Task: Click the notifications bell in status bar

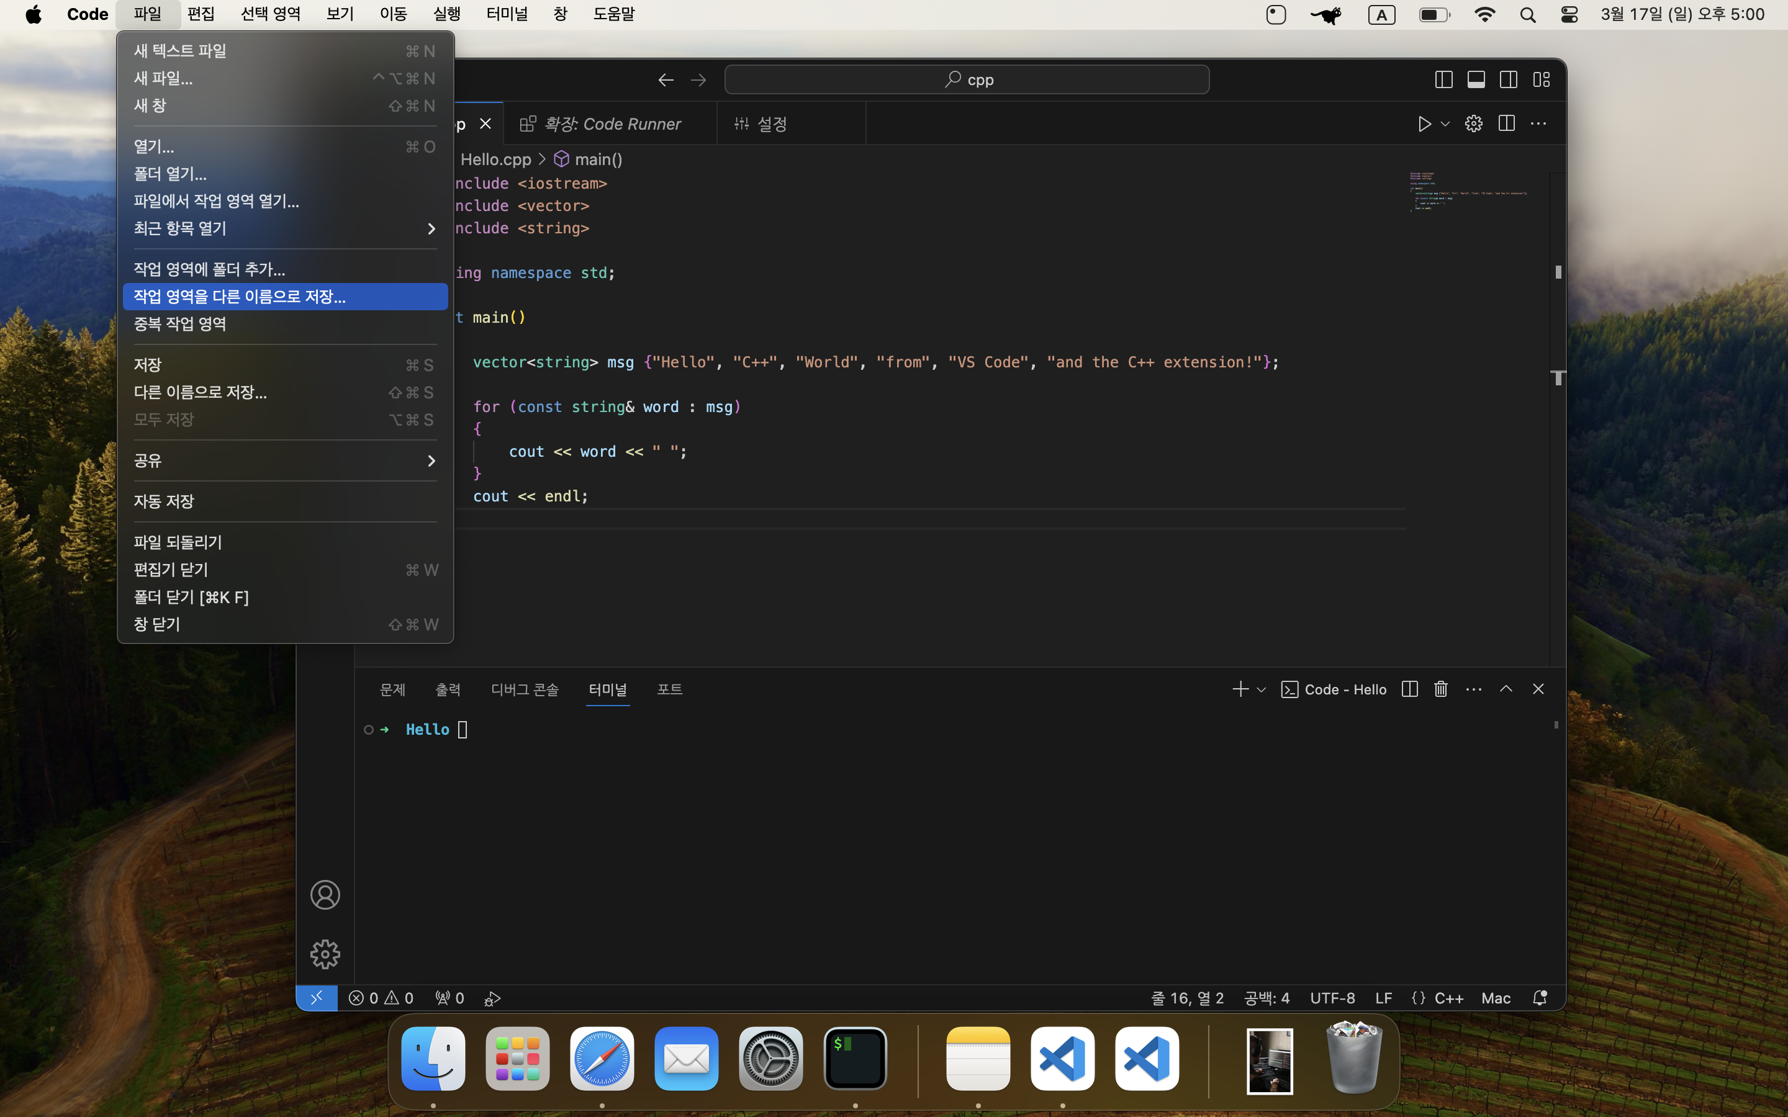Action: point(1540,998)
